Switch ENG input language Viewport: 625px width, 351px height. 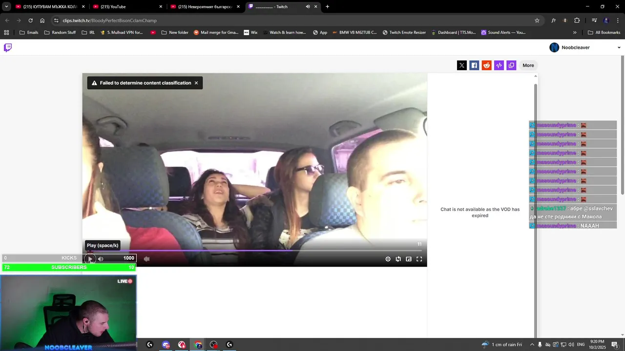pos(581,345)
